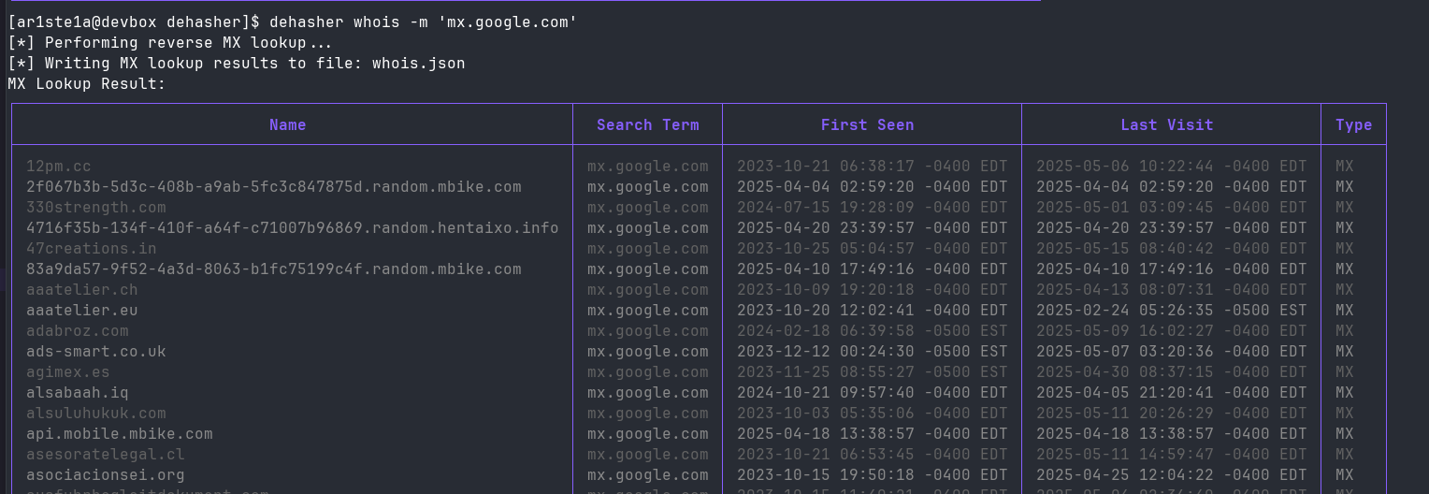Viewport: 1429px width, 494px height.
Task: Select the domain 47creations.in
Action: pos(91,249)
